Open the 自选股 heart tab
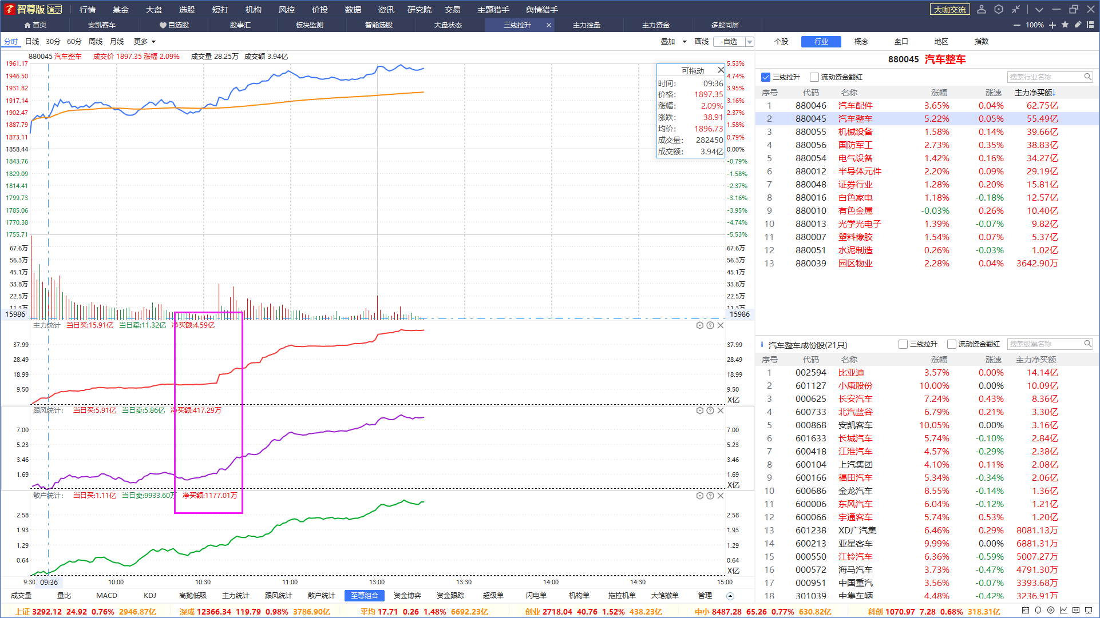The height and width of the screenshot is (618, 1100). [x=174, y=25]
